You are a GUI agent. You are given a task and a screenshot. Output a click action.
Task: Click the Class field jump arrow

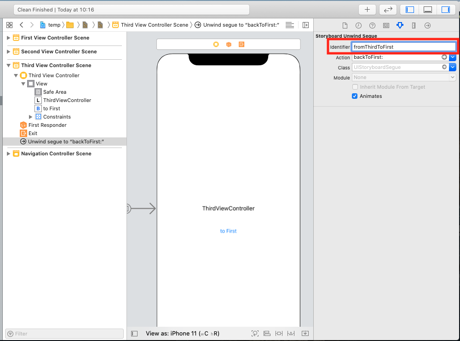444,67
